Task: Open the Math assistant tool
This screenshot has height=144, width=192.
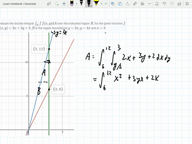Action: coord(142,4)
